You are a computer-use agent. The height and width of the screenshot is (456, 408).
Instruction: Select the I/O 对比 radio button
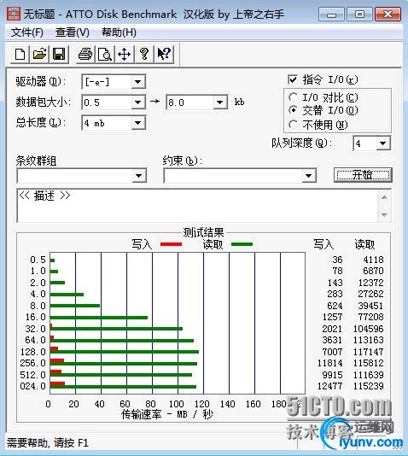coord(293,97)
